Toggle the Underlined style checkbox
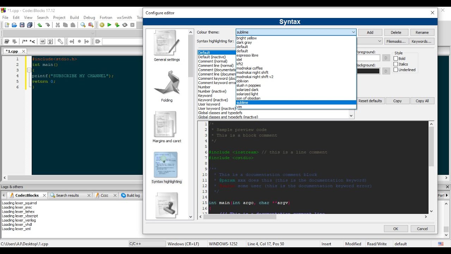The height and width of the screenshot is (254, 451). pos(396,70)
